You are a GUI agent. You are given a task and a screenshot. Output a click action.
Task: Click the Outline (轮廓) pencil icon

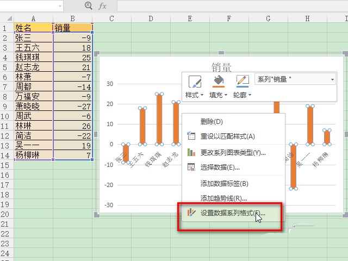(242, 82)
